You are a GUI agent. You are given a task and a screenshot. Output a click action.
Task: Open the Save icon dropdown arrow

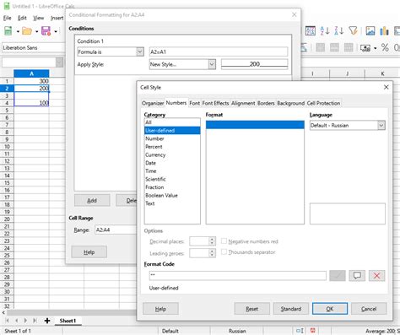point(56,31)
